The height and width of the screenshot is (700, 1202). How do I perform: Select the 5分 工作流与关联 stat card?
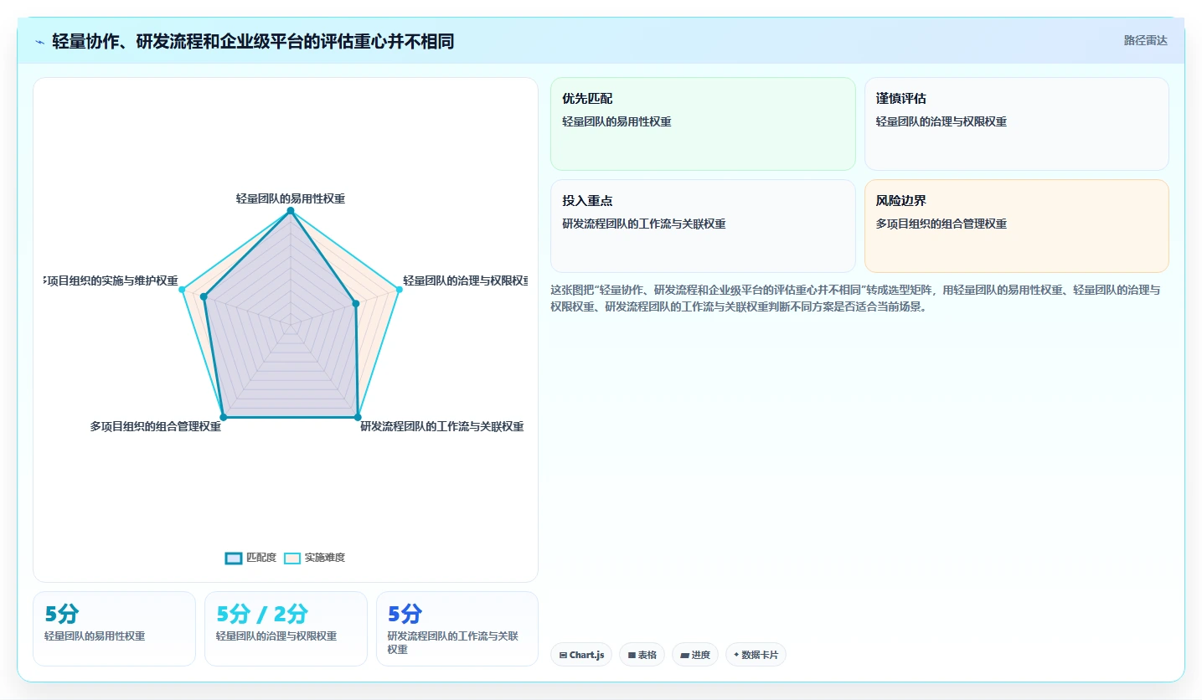click(457, 629)
